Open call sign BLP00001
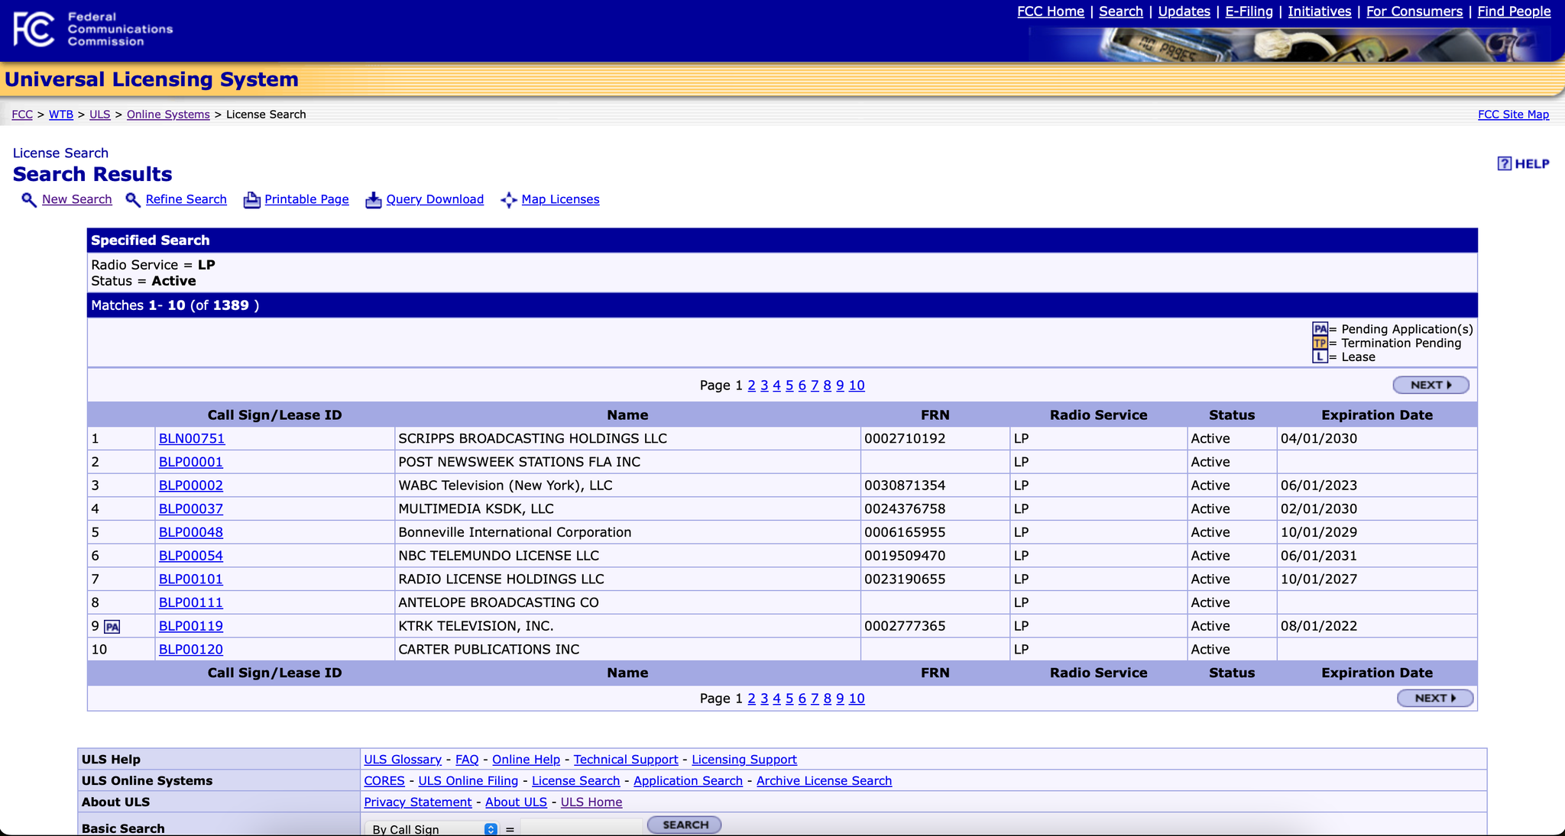 click(x=191, y=463)
